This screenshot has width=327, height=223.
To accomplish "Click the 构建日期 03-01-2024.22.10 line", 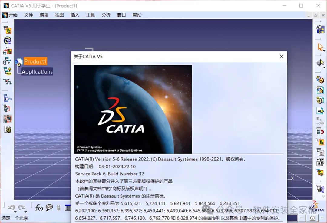I will [105, 166].
